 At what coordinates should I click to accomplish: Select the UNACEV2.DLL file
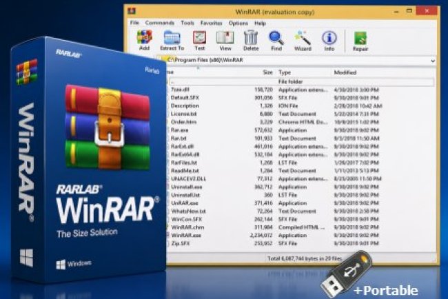click(188, 178)
